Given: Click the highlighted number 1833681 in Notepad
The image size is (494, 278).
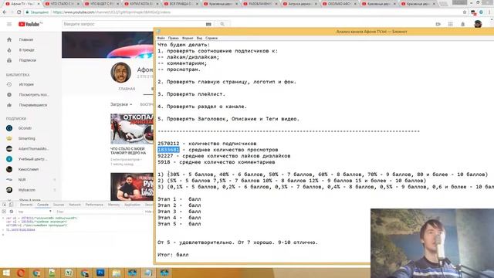Looking at the screenshot, I should 168,150.
